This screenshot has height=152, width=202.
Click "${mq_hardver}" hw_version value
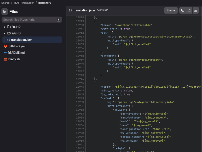(x=153, y=141)
